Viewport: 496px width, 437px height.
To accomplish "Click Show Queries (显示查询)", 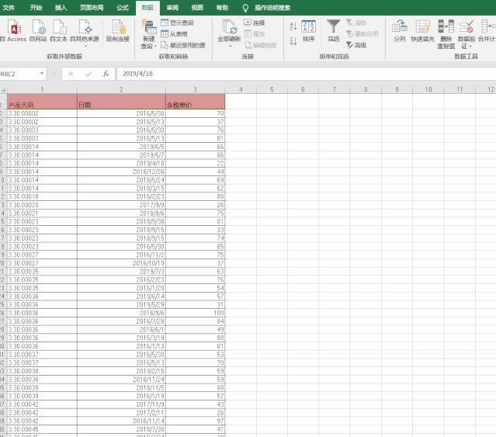I will pos(177,23).
